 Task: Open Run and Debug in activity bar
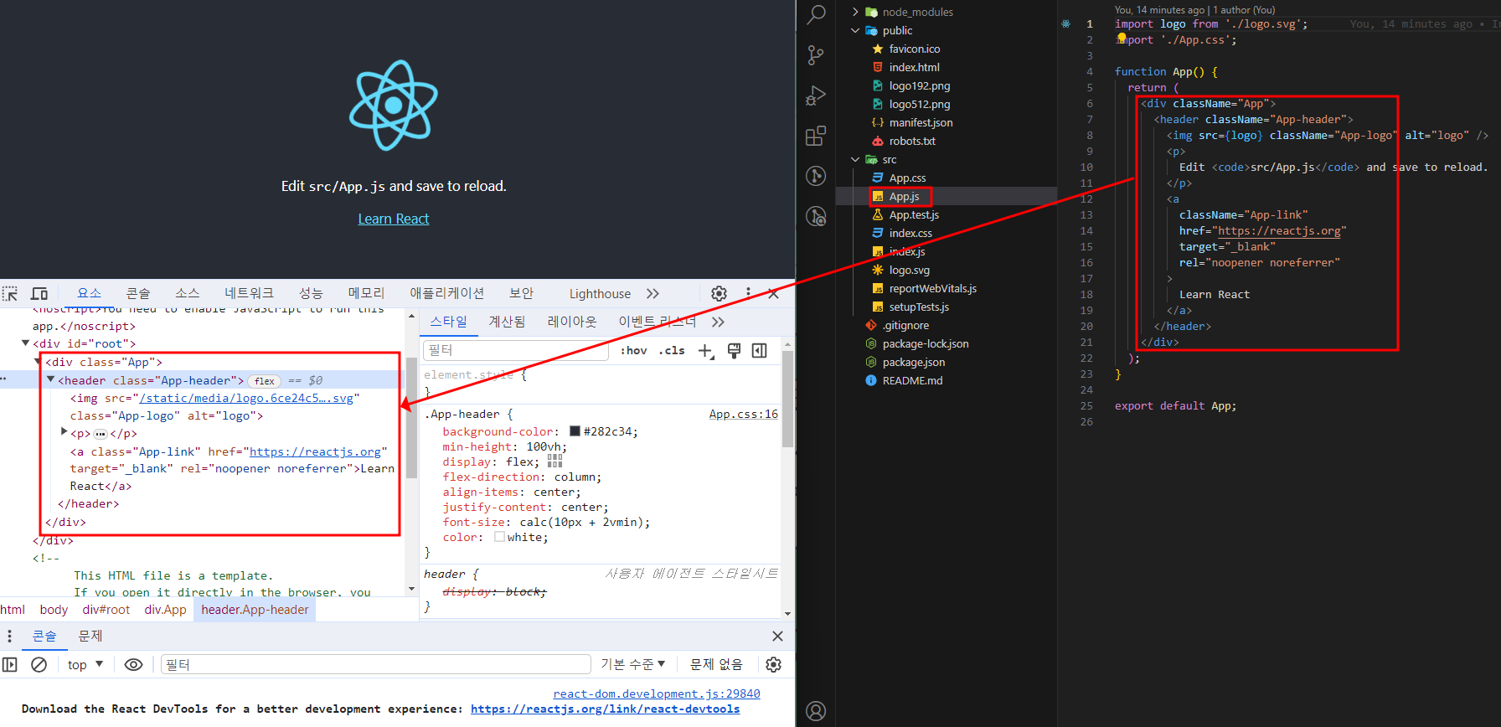(x=816, y=95)
